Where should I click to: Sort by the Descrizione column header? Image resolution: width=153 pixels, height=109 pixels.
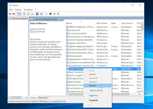coord(103,23)
